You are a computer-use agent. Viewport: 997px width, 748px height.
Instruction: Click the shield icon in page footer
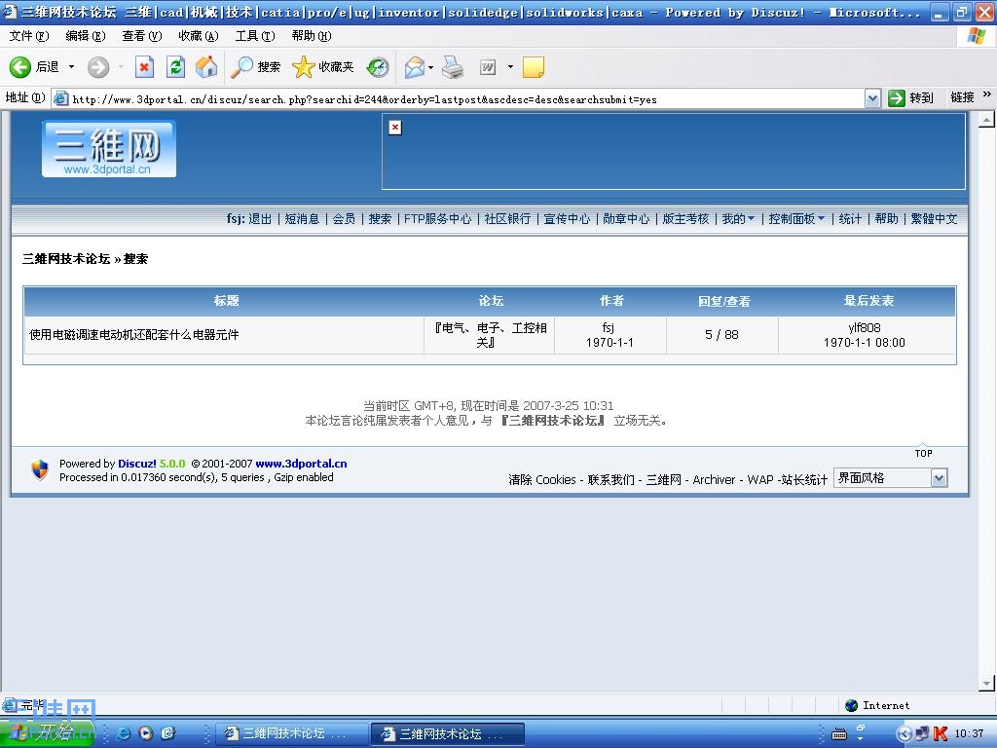[x=39, y=470]
